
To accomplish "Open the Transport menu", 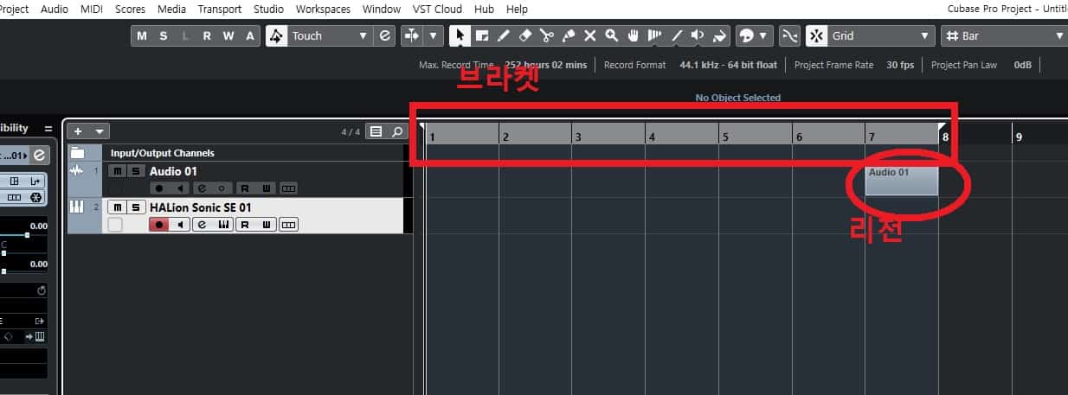I will 220,9.
